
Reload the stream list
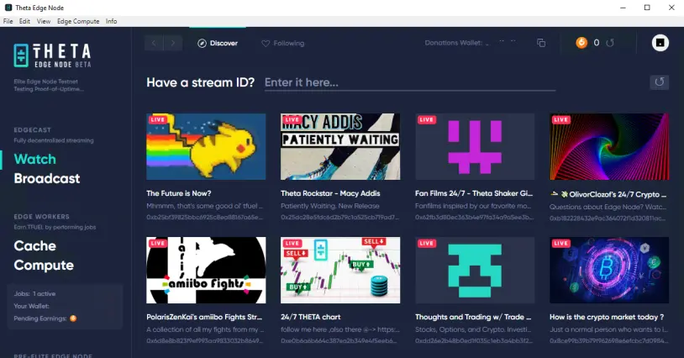pyautogui.click(x=659, y=82)
